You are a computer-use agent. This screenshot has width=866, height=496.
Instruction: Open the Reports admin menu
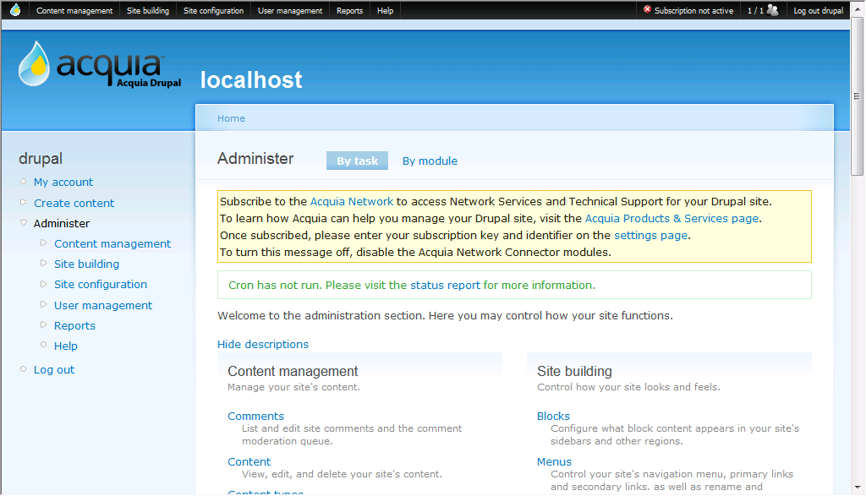(x=349, y=10)
